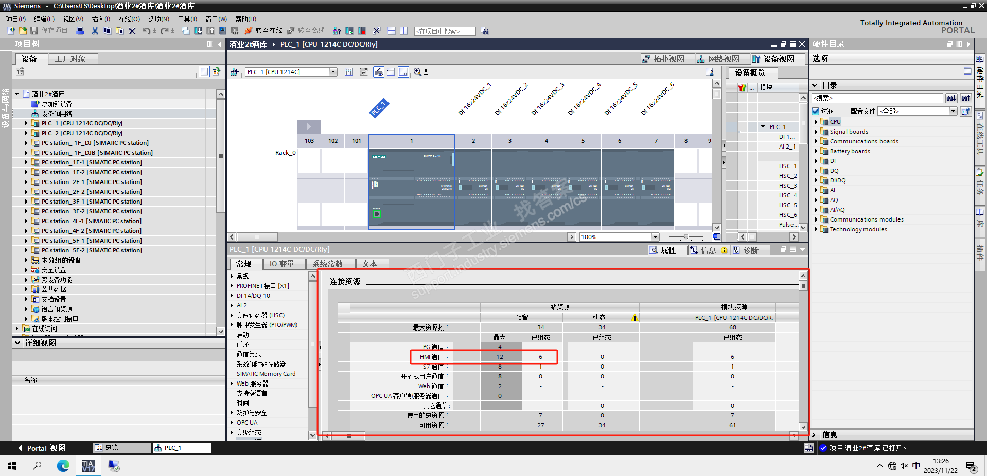Click the copy icon in the toolbar

coord(107,31)
